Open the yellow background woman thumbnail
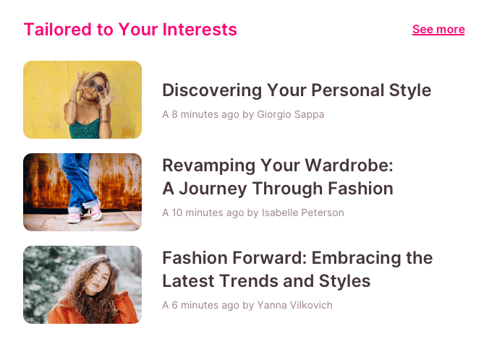The height and width of the screenshot is (344, 489). [82, 100]
